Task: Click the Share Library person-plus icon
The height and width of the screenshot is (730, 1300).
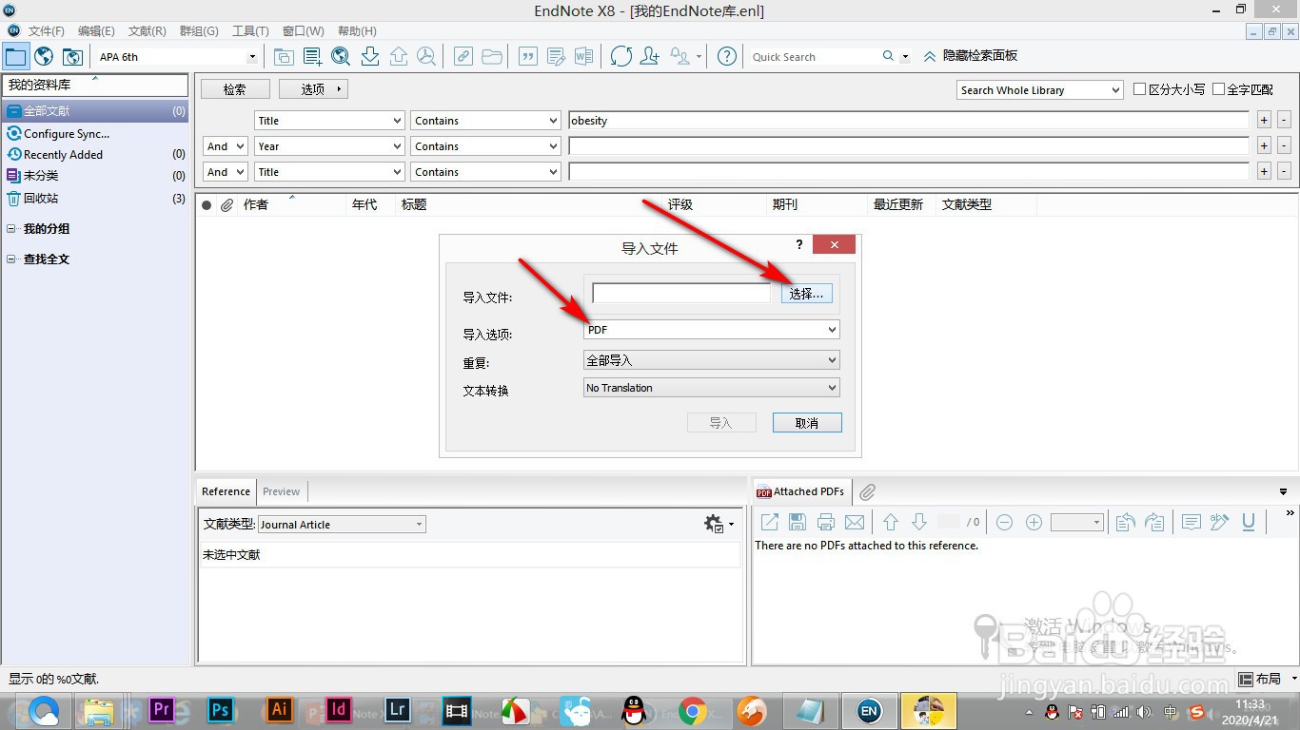Action: [x=649, y=56]
